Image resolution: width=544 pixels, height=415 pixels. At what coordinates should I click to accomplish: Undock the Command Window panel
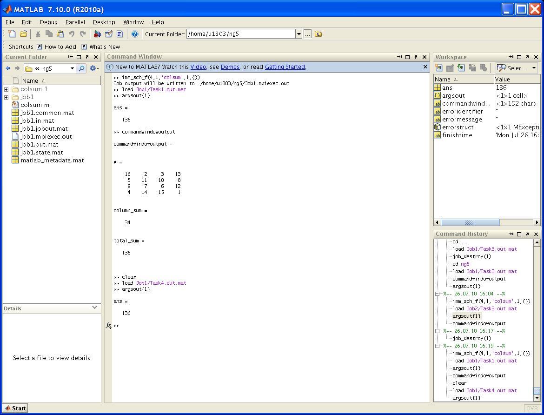[416, 57]
